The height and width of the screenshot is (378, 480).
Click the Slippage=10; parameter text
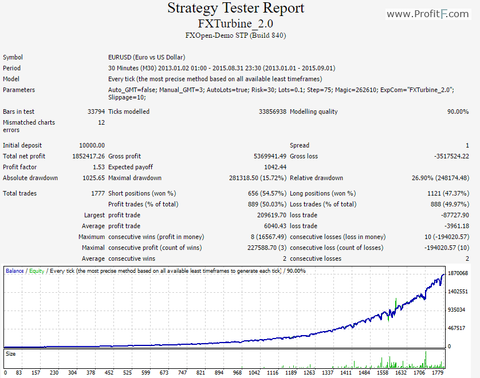pyautogui.click(x=127, y=97)
